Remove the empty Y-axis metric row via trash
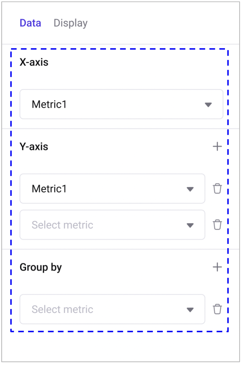242x365 pixels. tap(217, 225)
